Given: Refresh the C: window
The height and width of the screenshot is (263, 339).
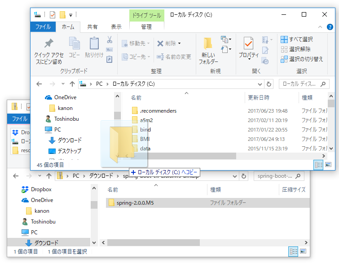Looking at the screenshot, I should pyautogui.click(x=269, y=84).
